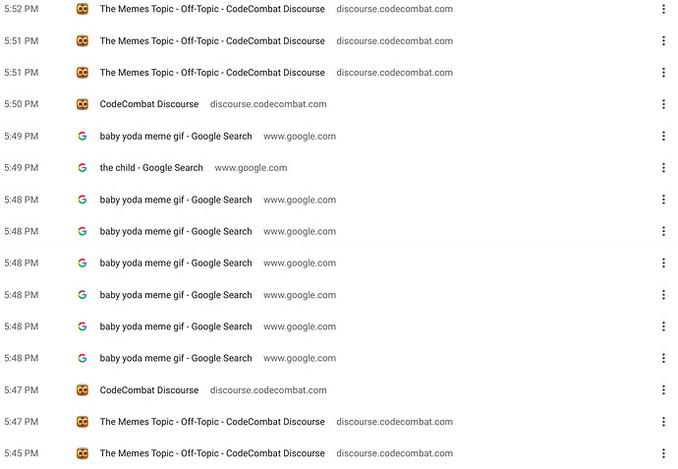The image size is (678, 469).
Task: Open the 5:50 PM CodeCombat Discourse entry
Action: [x=149, y=104]
